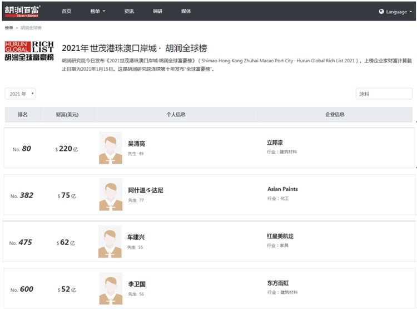
Task: Click avatar thumbnail of 李卫国
Action: tap(111, 288)
